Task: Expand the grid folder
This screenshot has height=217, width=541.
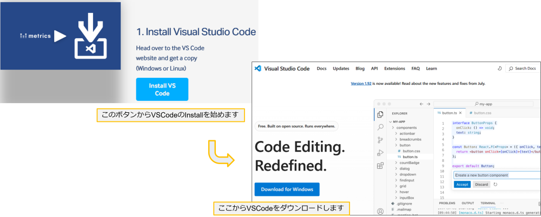Action: (403, 186)
